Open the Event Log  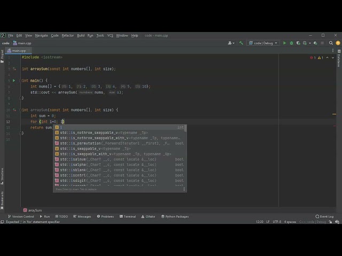click(x=324, y=217)
